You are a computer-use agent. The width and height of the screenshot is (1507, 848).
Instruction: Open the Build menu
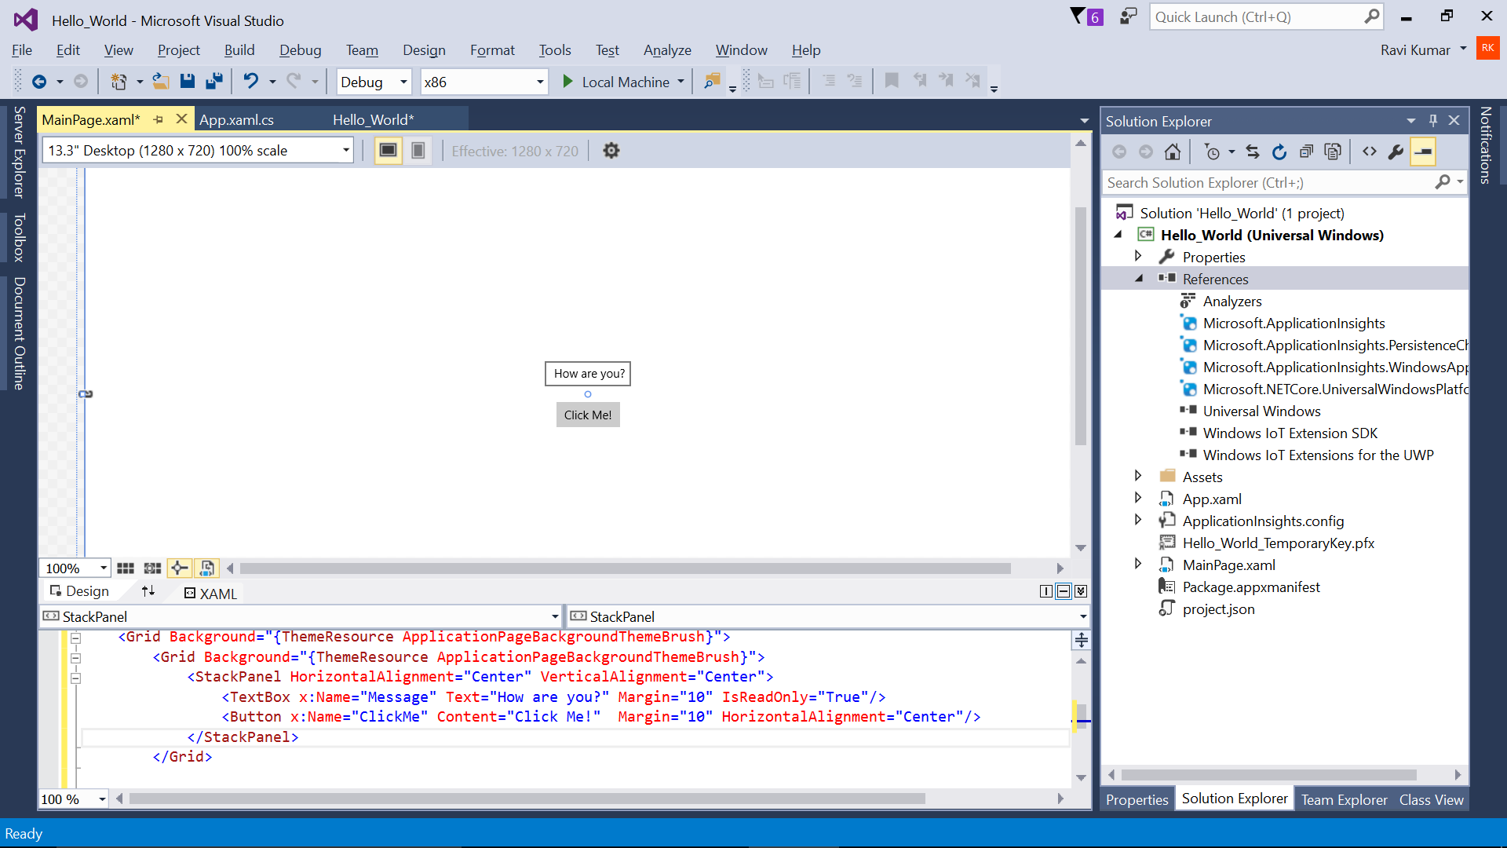[239, 50]
